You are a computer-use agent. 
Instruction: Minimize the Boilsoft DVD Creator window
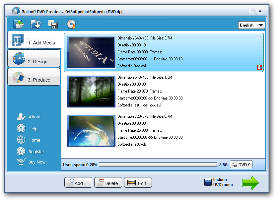coord(252,11)
